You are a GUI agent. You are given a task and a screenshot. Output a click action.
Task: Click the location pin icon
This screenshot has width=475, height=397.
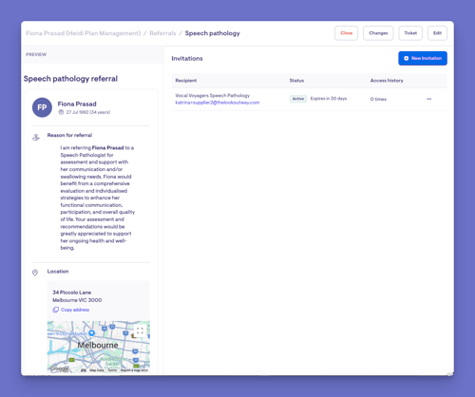[35, 273]
